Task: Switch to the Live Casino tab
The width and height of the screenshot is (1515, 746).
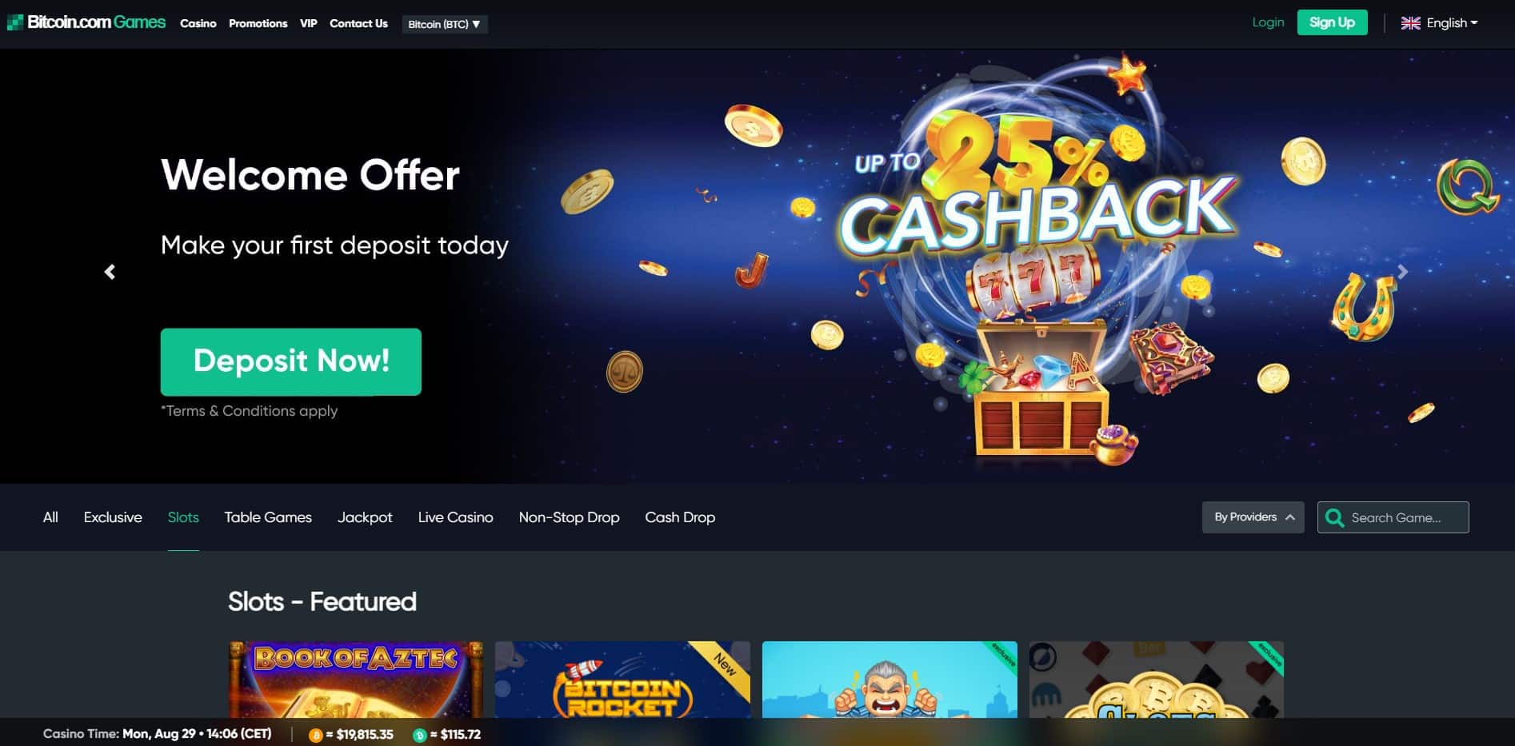Action: click(x=455, y=517)
